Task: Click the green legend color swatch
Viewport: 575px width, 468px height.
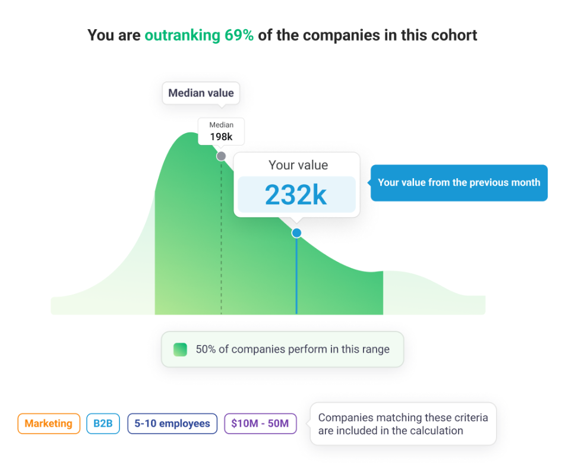Action: tap(180, 349)
